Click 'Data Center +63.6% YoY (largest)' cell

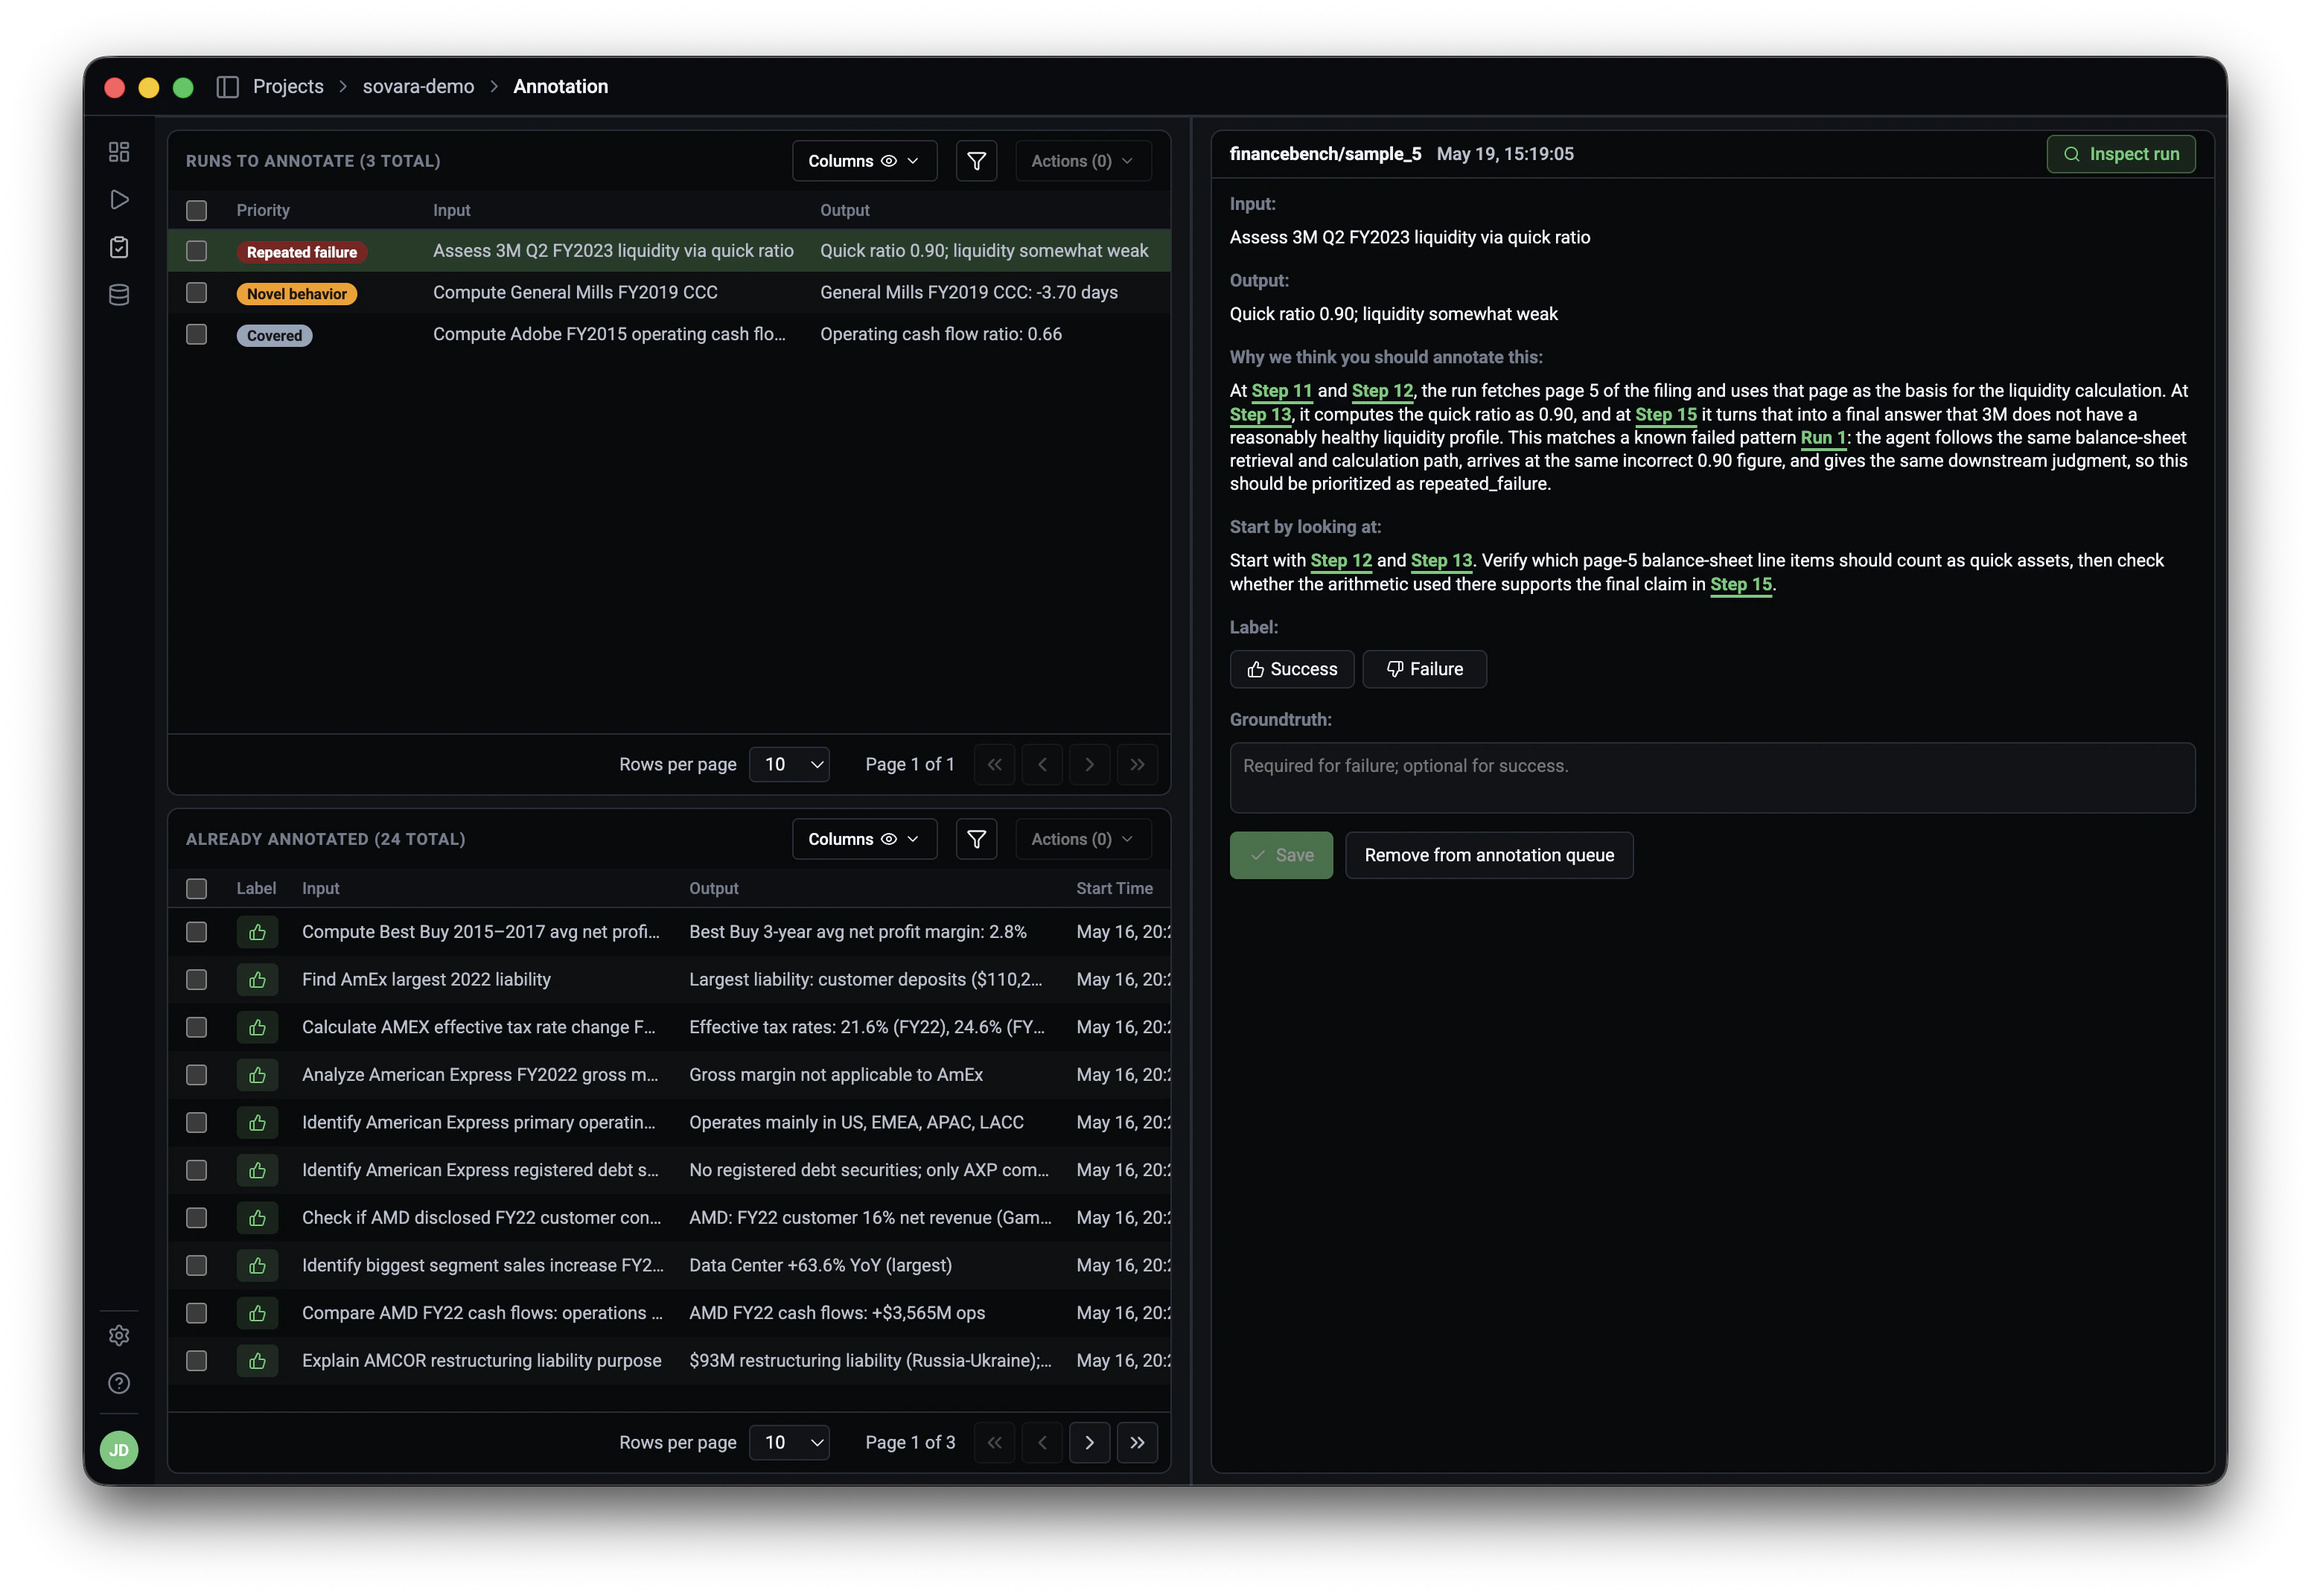820,1266
